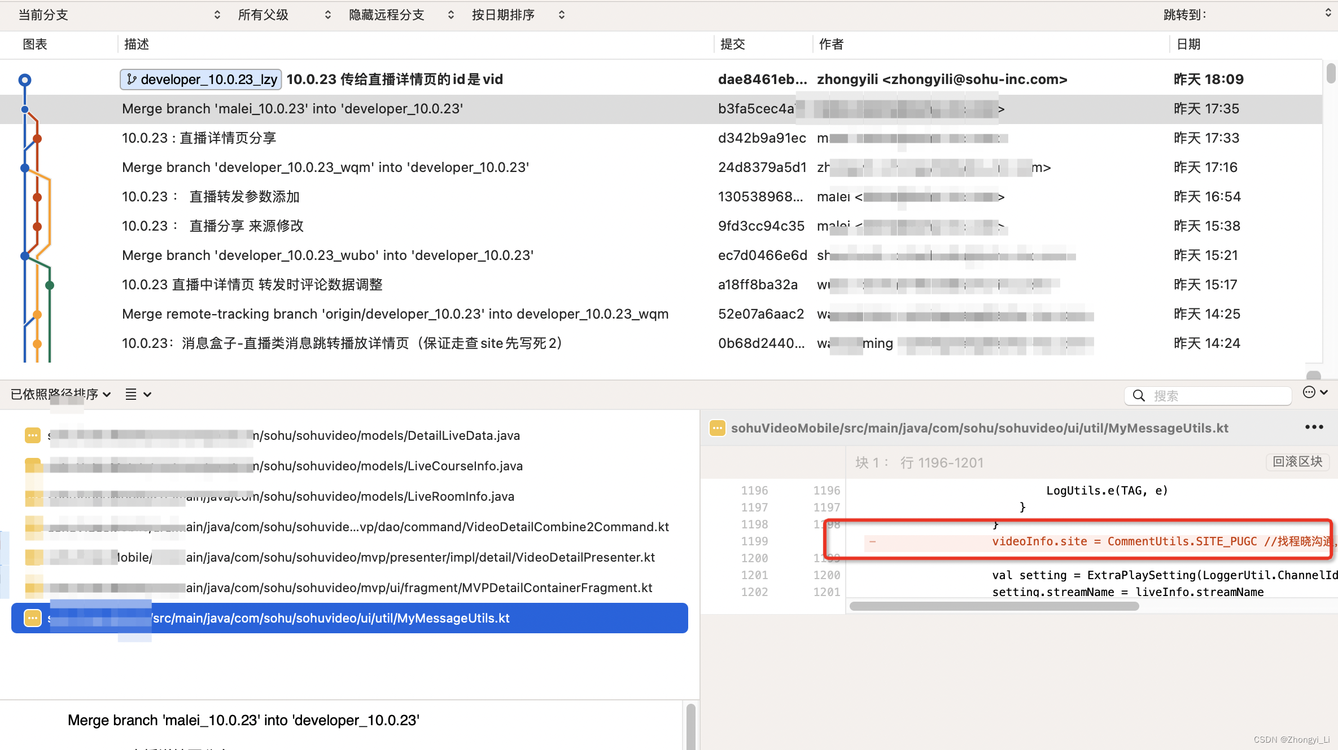The height and width of the screenshot is (750, 1338).
Task: Click the date 昨天 18:09
Action: click(1209, 80)
